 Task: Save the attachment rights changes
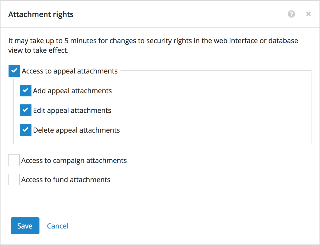pyautogui.click(x=25, y=226)
